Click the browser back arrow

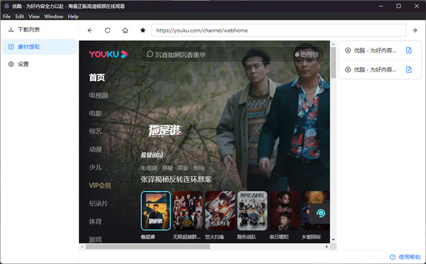tap(90, 30)
